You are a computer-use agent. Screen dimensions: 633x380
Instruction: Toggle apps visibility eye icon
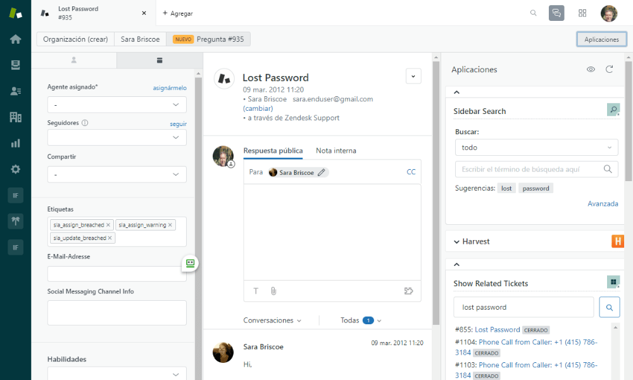click(x=591, y=70)
